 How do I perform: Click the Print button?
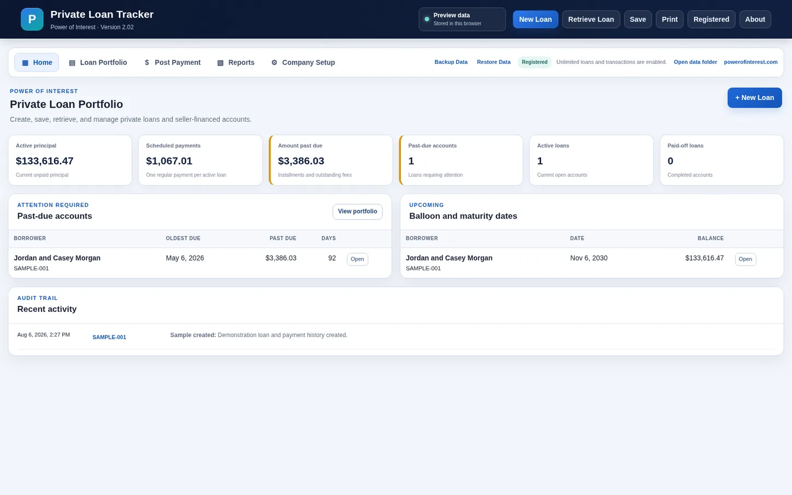[670, 19]
